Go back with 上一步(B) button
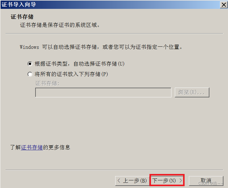Screen dimensions: 228x188 click(132, 181)
